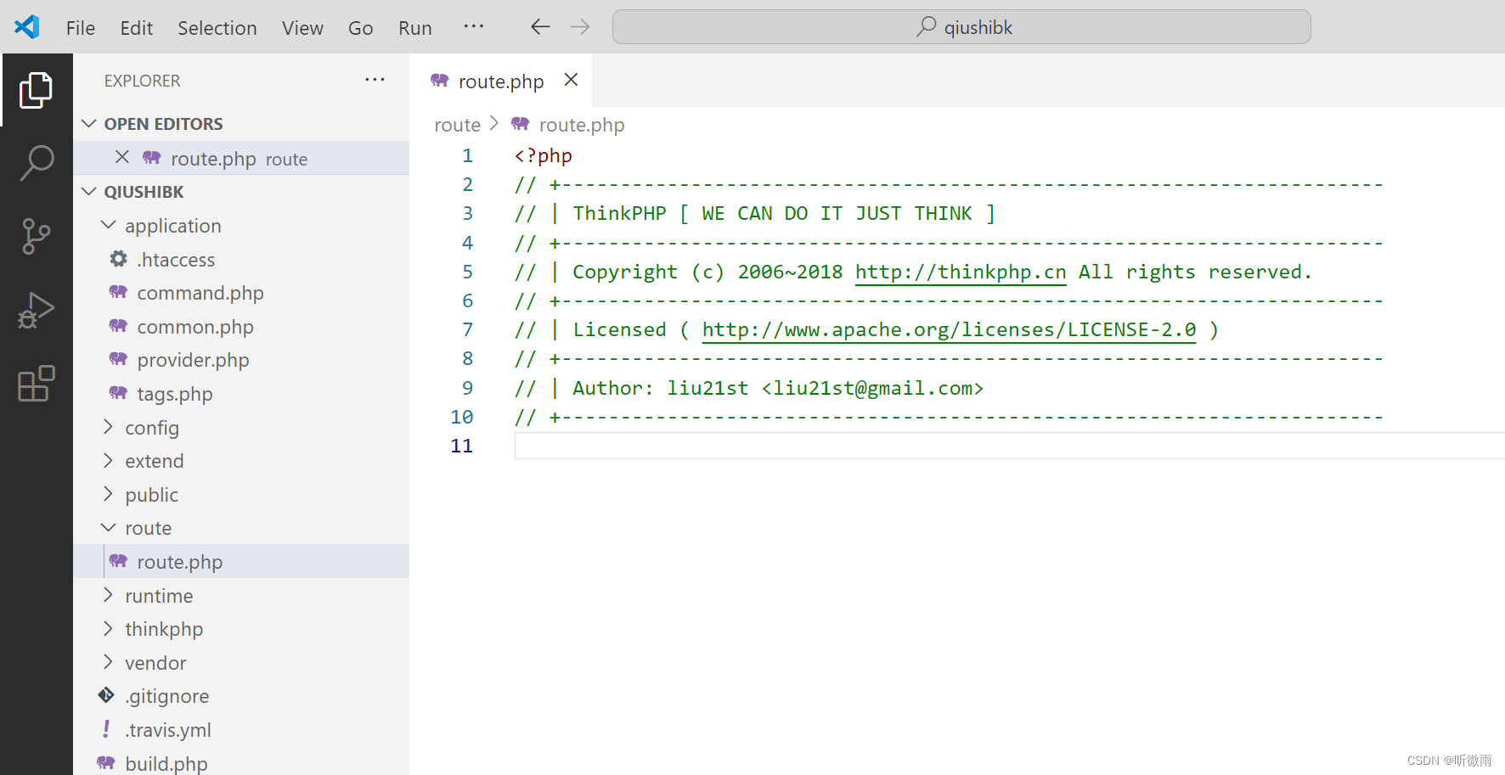Open the View menu
Screen dimensions: 1505x775
coord(302,28)
